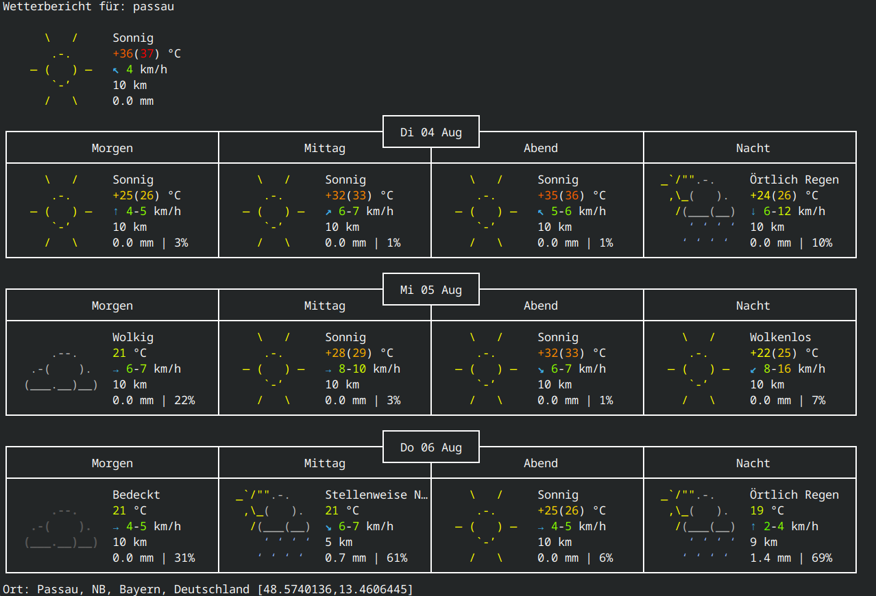Click temperature '+22(25) °C' in Mi Nacht
Image resolution: width=876 pixels, height=596 pixels.
click(784, 353)
